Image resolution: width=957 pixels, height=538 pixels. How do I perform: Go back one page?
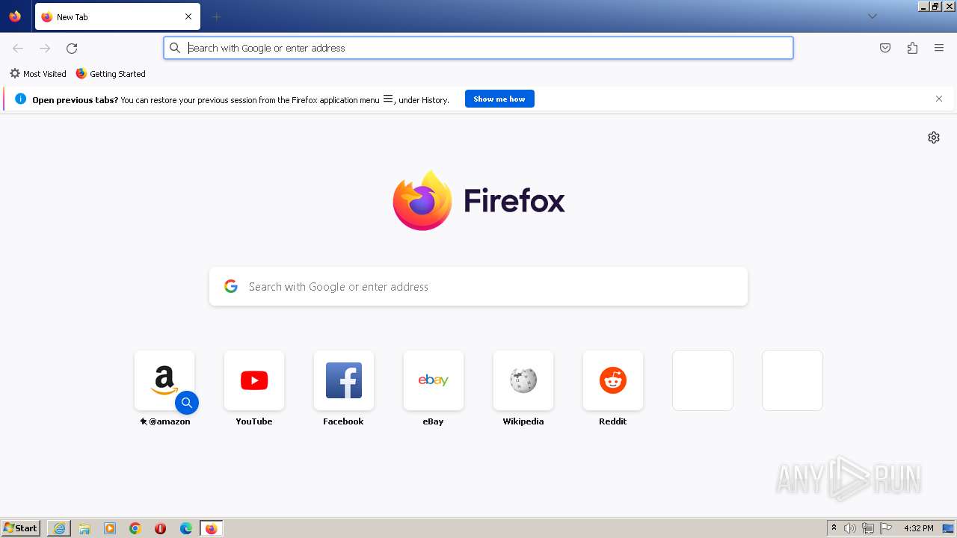pos(18,48)
